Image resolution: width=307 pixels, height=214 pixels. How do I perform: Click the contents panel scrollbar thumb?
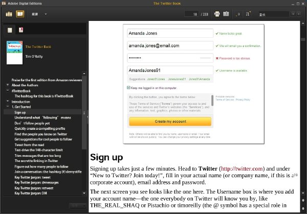pos(84,113)
